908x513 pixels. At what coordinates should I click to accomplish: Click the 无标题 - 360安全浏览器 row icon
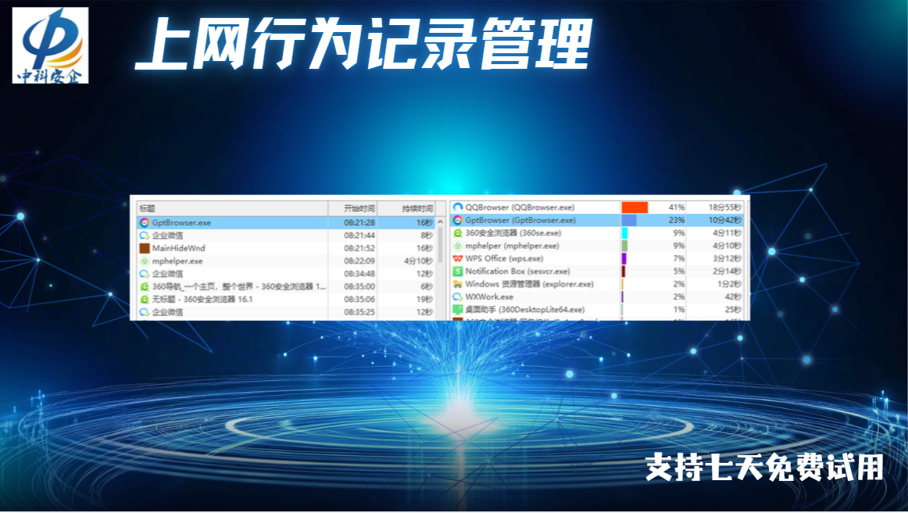point(145,299)
